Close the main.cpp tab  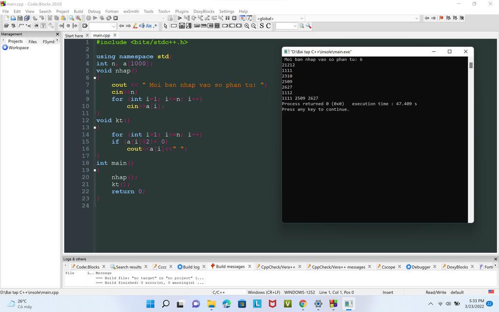coord(115,35)
